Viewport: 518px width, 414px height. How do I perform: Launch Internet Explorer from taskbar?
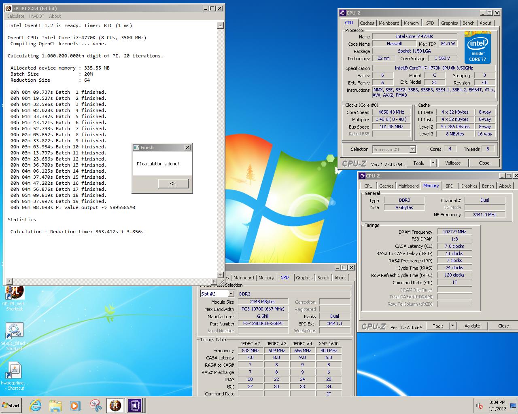point(36,406)
